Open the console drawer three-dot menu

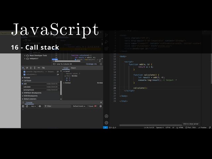(x=23, y=102)
